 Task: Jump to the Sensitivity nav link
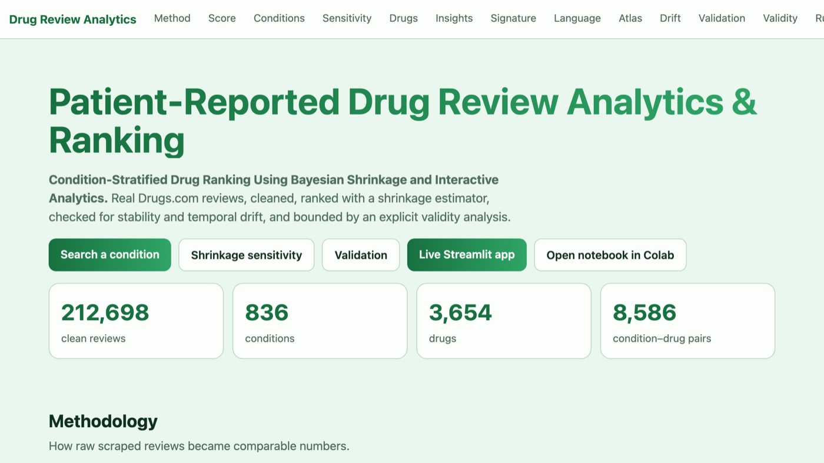tap(347, 18)
